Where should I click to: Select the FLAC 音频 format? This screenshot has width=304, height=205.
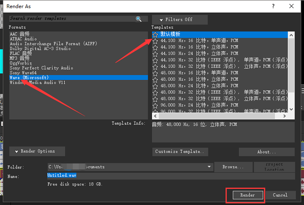(79, 53)
